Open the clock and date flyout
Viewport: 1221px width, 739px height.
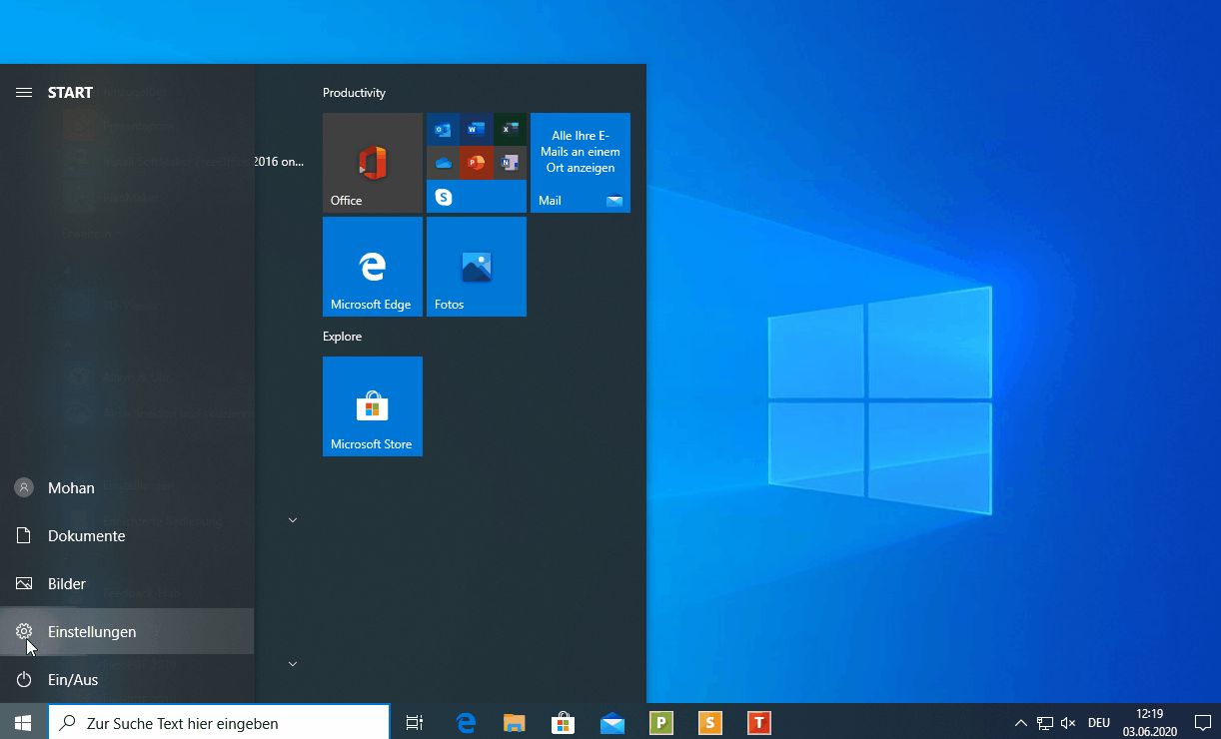1150,722
